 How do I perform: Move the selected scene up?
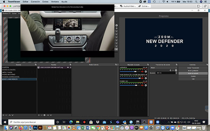[x=10, y=115]
